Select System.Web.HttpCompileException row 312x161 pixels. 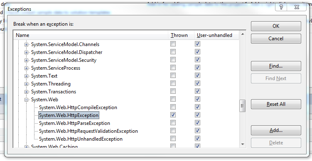pyautogui.click(x=78, y=107)
